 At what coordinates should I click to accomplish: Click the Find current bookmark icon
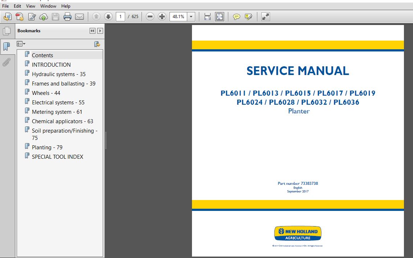(97, 44)
